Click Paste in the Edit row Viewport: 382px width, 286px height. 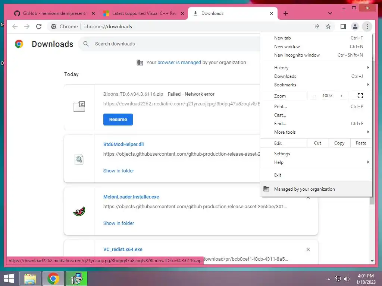[x=361, y=143]
